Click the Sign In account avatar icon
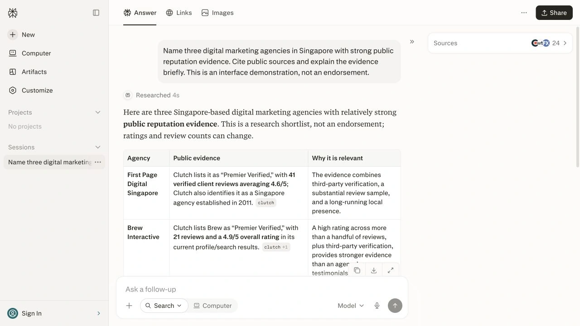The image size is (580, 326). pyautogui.click(x=13, y=313)
